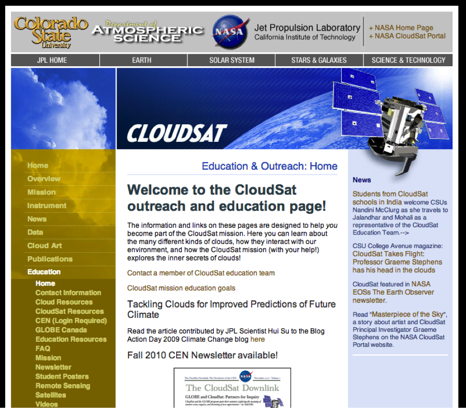Open Cloud Art in sidebar menu
This screenshot has width=466, height=408.
point(45,246)
